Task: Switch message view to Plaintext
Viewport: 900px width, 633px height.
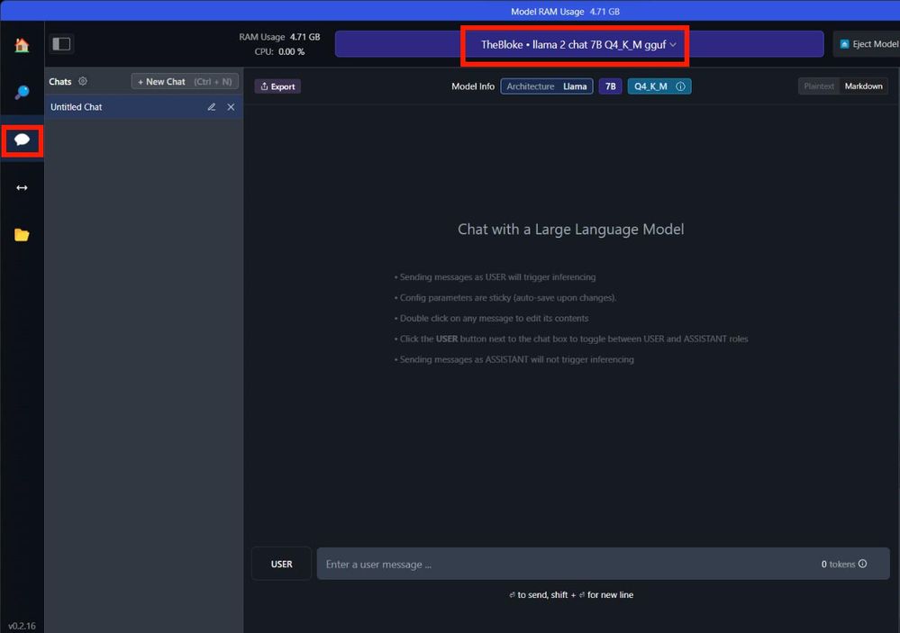Action: pos(819,86)
